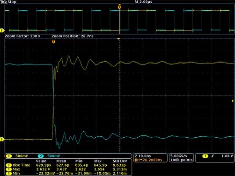Select the rising edge trigger slope icon
Image resolution: width=235 pixels, height=176 pixels.
point(212,156)
